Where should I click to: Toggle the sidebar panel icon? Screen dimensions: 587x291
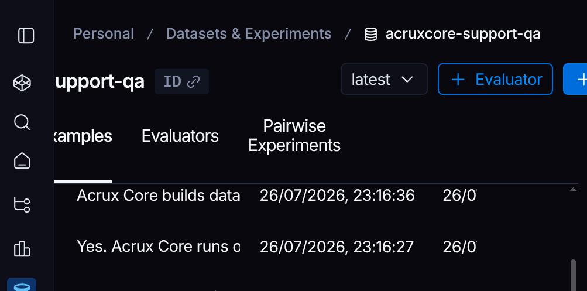point(26,36)
